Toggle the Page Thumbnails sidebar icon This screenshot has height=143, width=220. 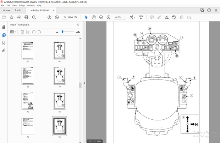[4, 35]
